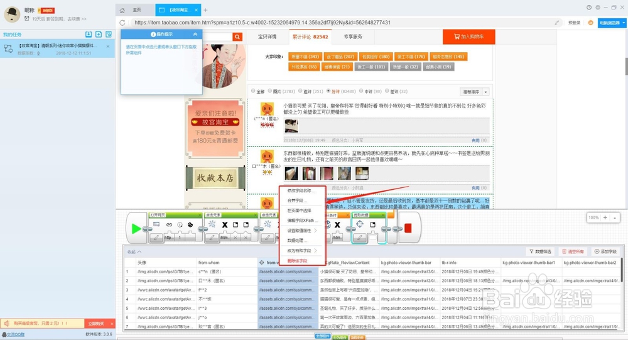Viewport: 628px width, 340px height.
Task: Open the 推荐排序 sort dropdown arrow
Action: pyautogui.click(x=486, y=92)
